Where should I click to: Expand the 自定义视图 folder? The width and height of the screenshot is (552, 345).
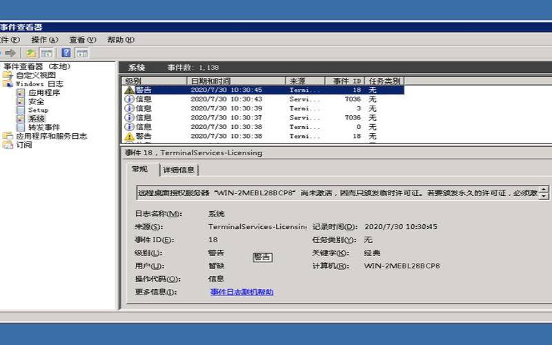[x=35, y=75]
